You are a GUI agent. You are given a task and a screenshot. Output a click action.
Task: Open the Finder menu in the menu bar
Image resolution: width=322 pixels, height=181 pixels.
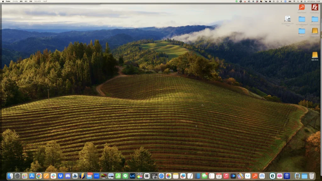point(8,1)
